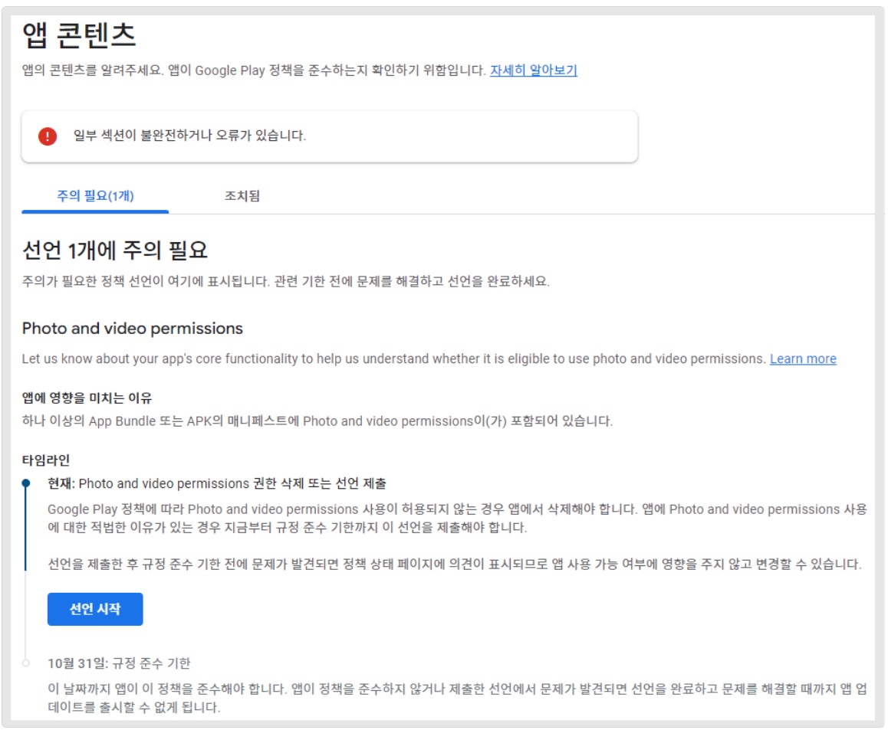Switch to the 조치됨 tab
The width and height of the screenshot is (888, 730).
[x=242, y=196]
